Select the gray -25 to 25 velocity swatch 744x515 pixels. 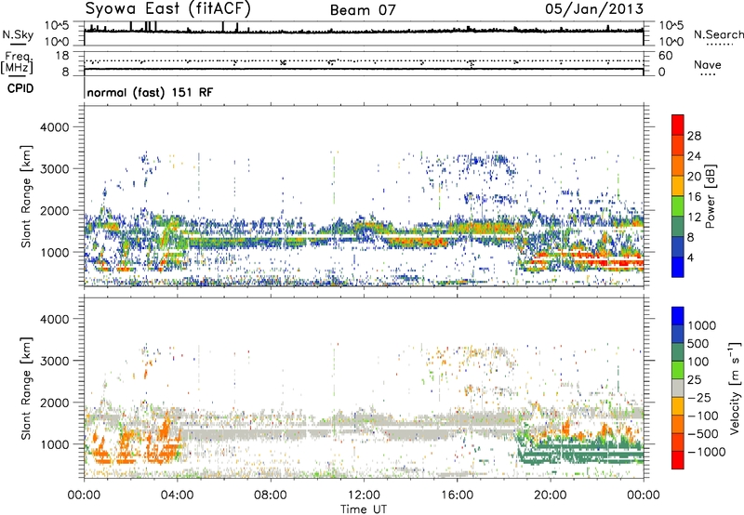(678, 388)
